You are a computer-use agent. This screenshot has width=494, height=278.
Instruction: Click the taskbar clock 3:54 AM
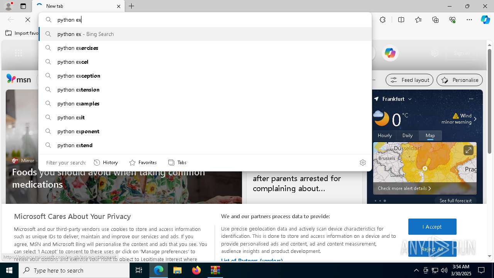(461, 270)
